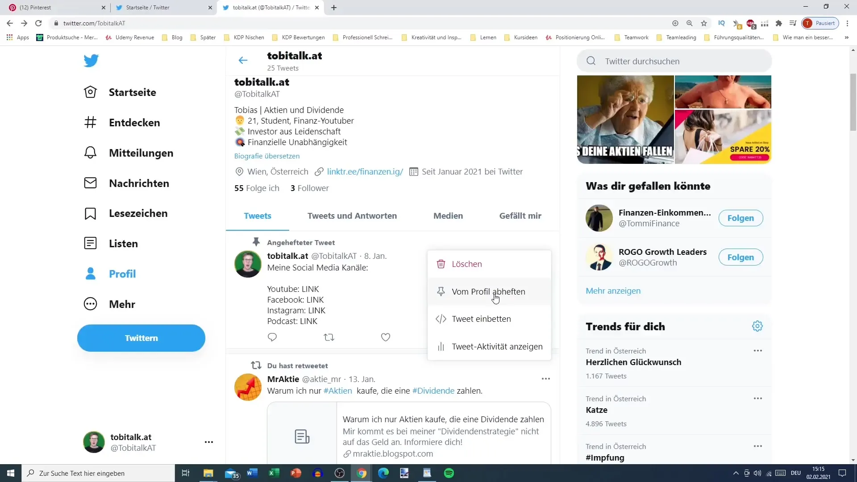The image size is (857, 482).
Task: Click 3 Follower count
Action: 309,188
